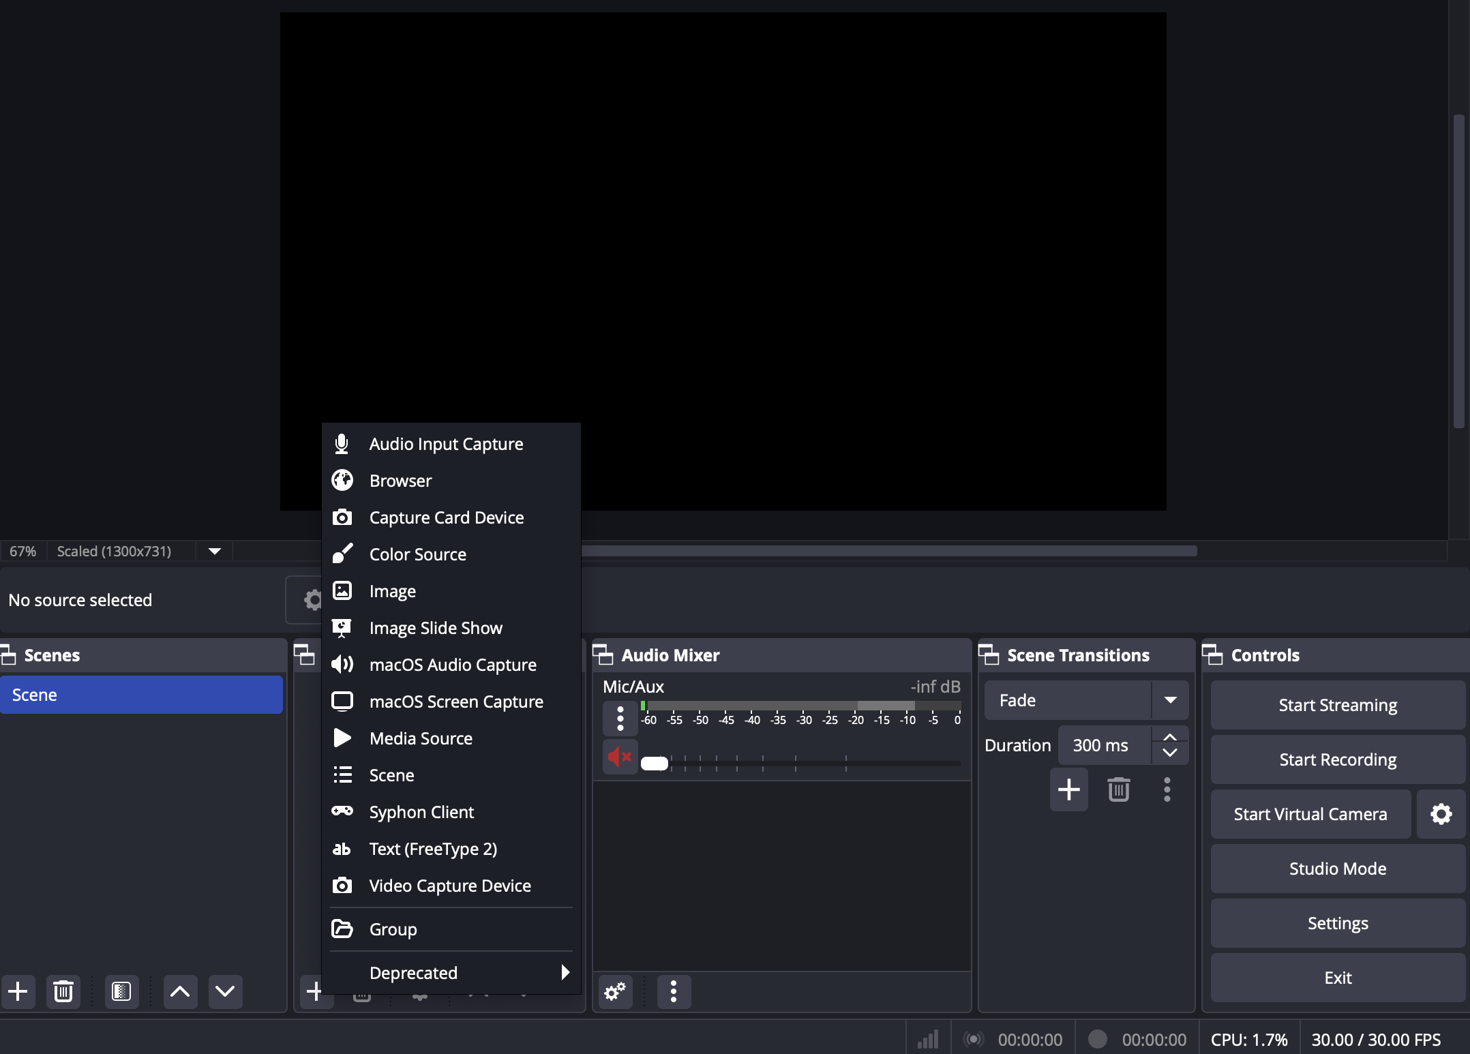Toggle Studio Mode
The image size is (1470, 1054).
[x=1337, y=869]
